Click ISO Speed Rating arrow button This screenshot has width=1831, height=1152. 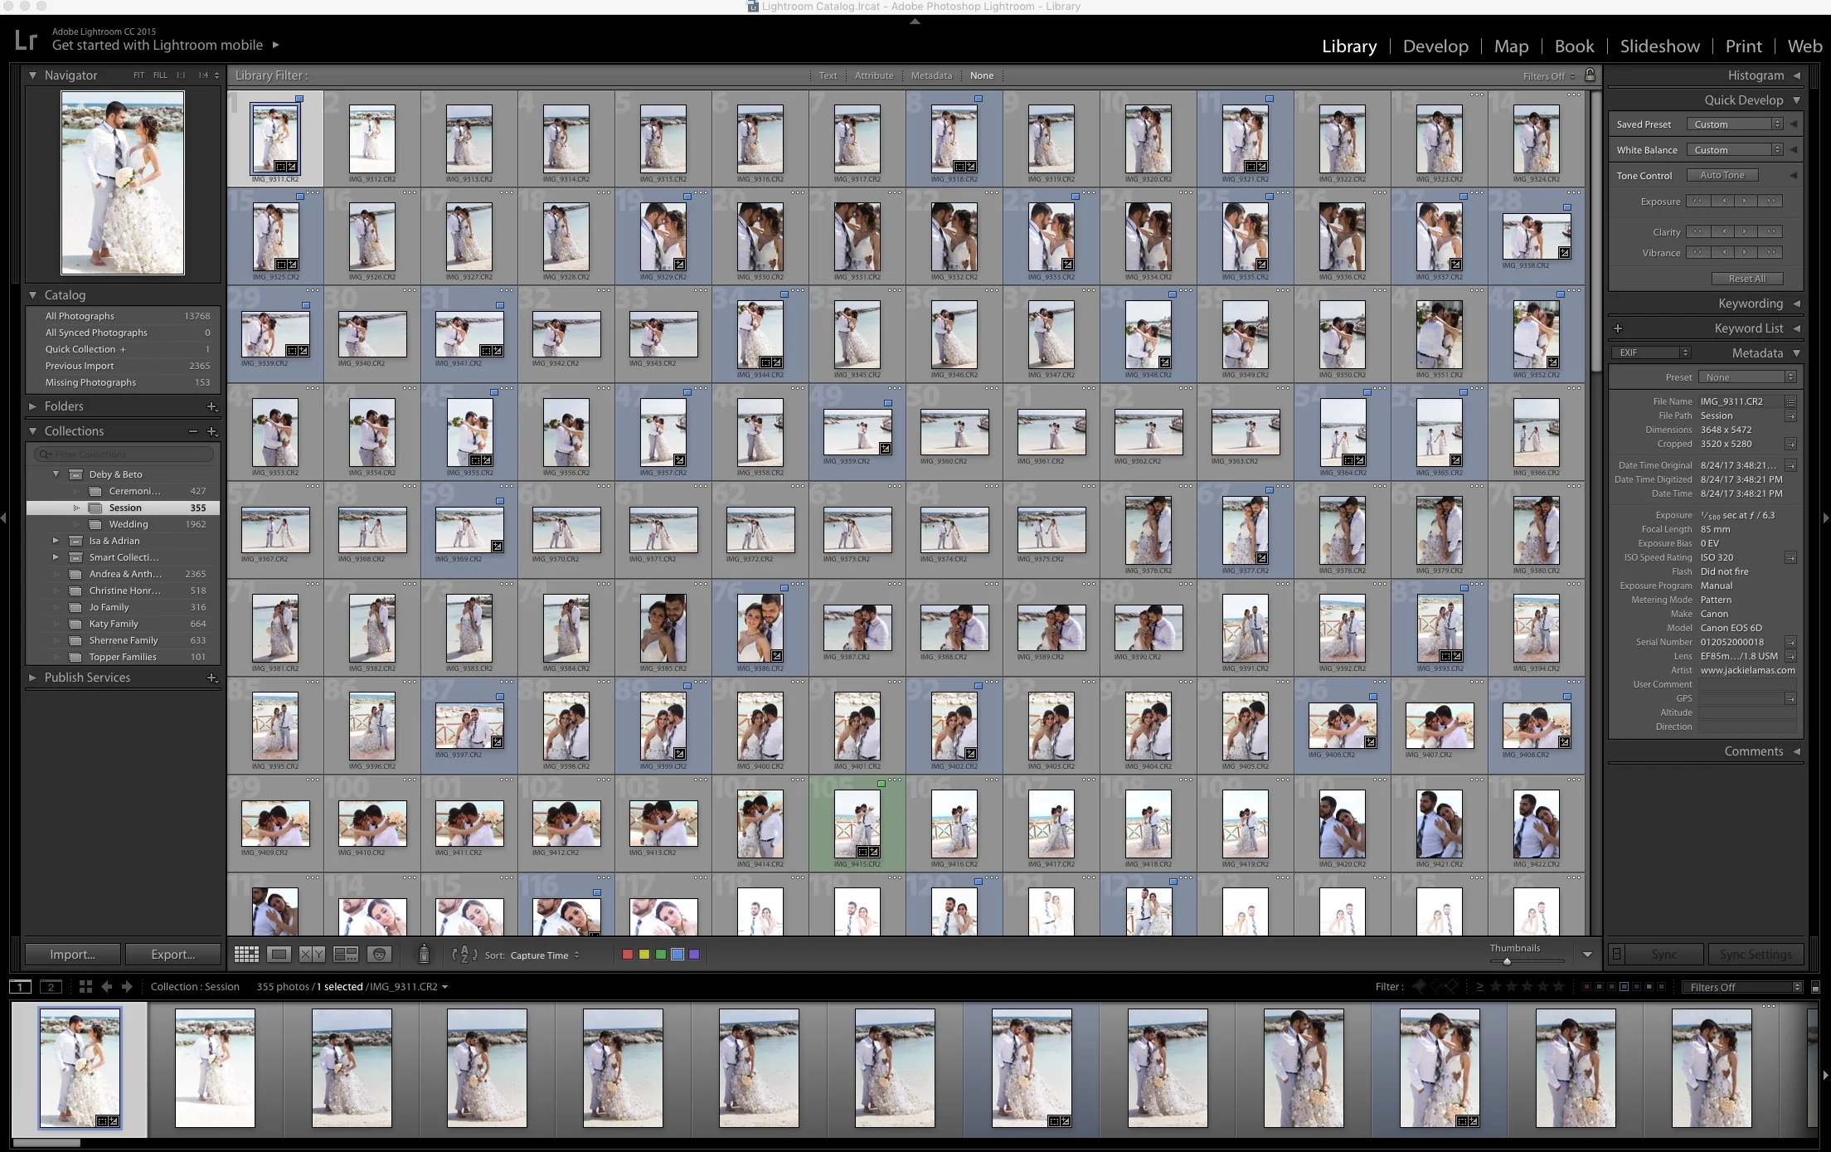(1791, 557)
